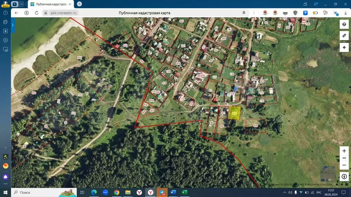Open browser history from sidebar clock
Screen dimensions: 351x197
[5, 13]
